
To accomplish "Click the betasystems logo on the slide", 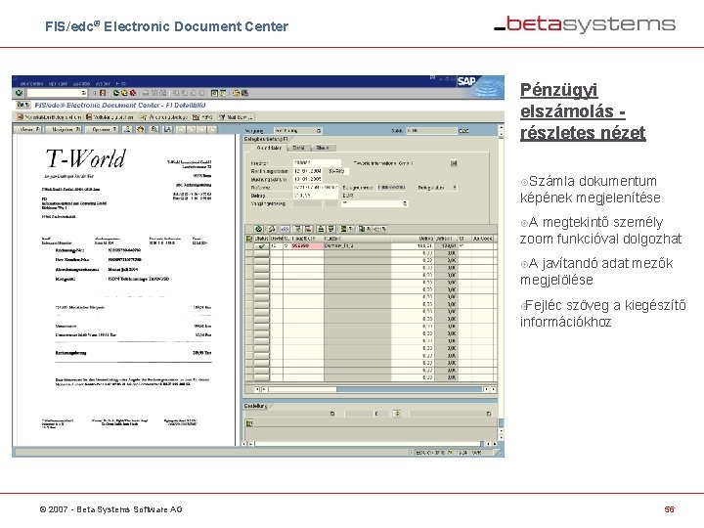I will pyautogui.click(x=585, y=24).
